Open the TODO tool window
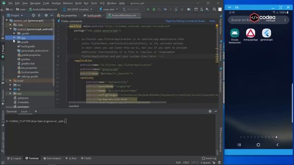294x165 pixels. point(86,158)
